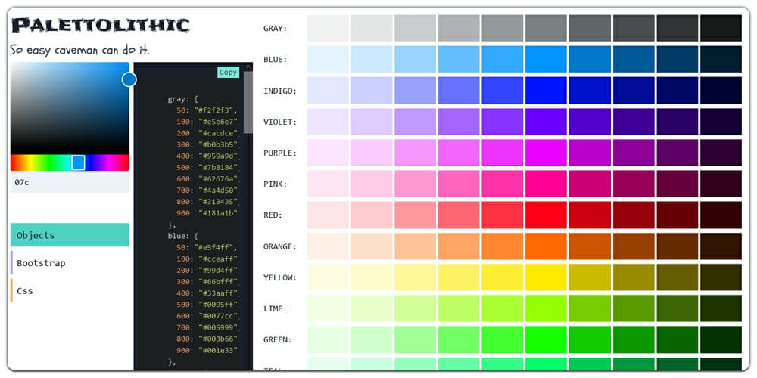The width and height of the screenshot is (757, 378).
Task: Pick the lightest gray swatch
Action: coord(328,29)
